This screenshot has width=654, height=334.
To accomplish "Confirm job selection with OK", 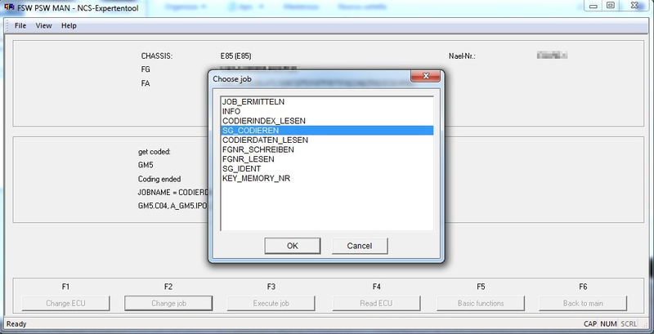I will pos(293,246).
